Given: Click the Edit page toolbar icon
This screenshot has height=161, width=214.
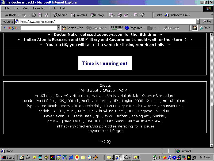Looking at the screenshot, I should tap(126, 15).
